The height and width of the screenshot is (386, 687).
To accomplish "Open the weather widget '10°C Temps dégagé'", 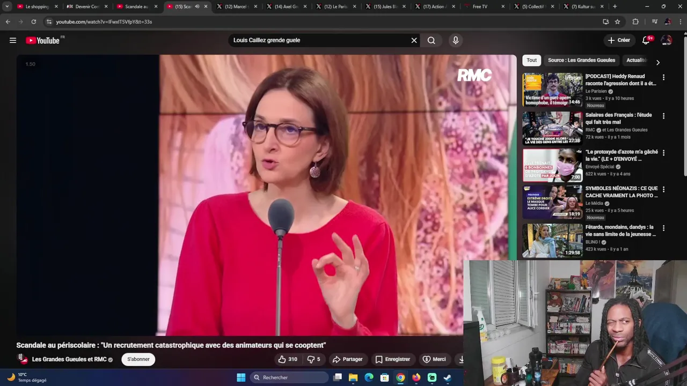I will 27,377.
